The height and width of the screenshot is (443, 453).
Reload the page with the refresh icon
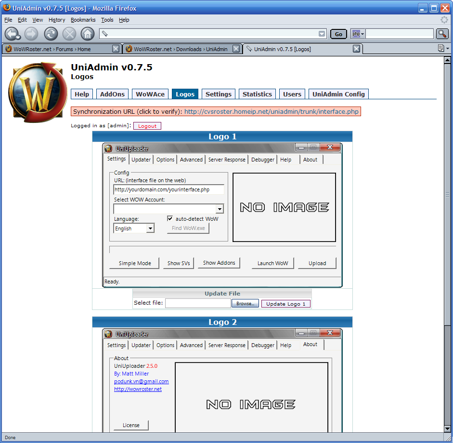pyautogui.click(x=51, y=34)
